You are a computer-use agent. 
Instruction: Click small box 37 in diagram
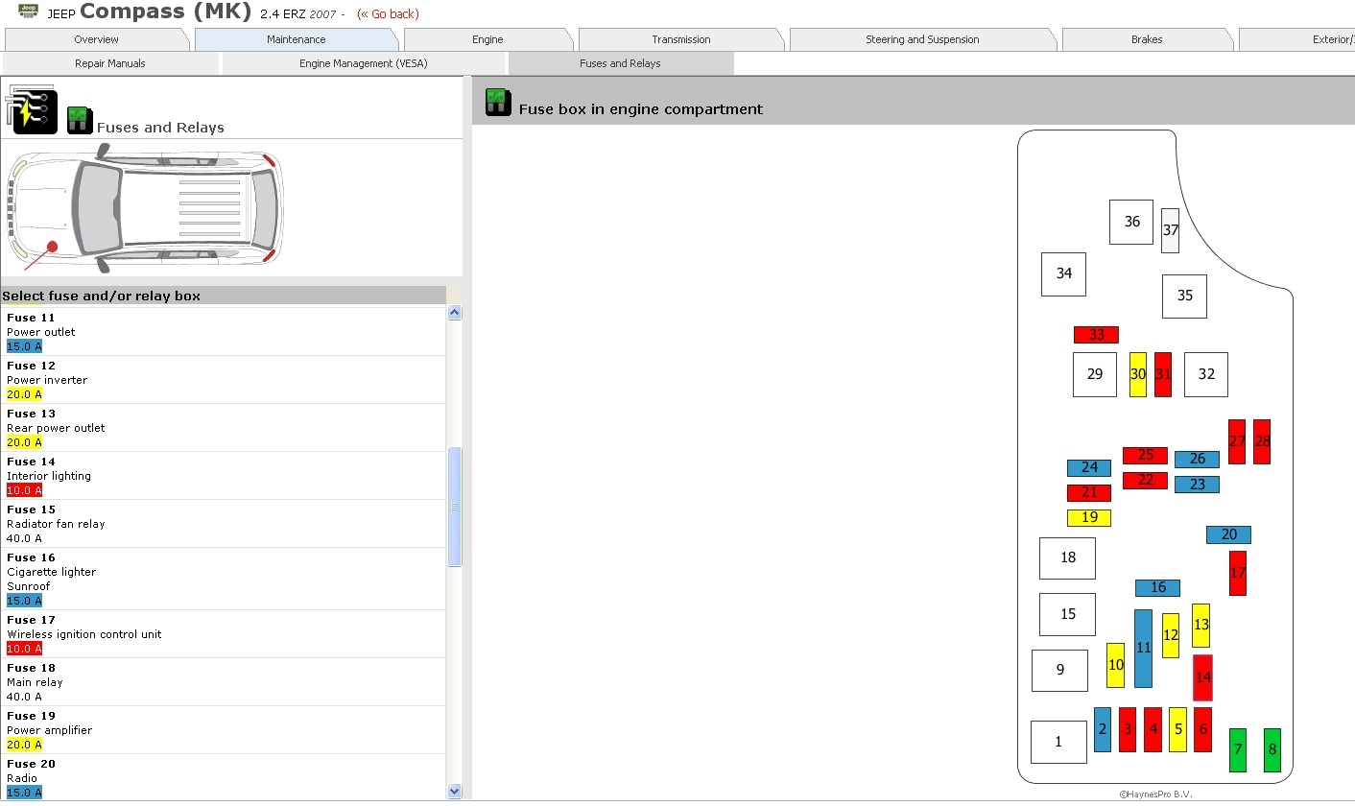click(x=1170, y=230)
